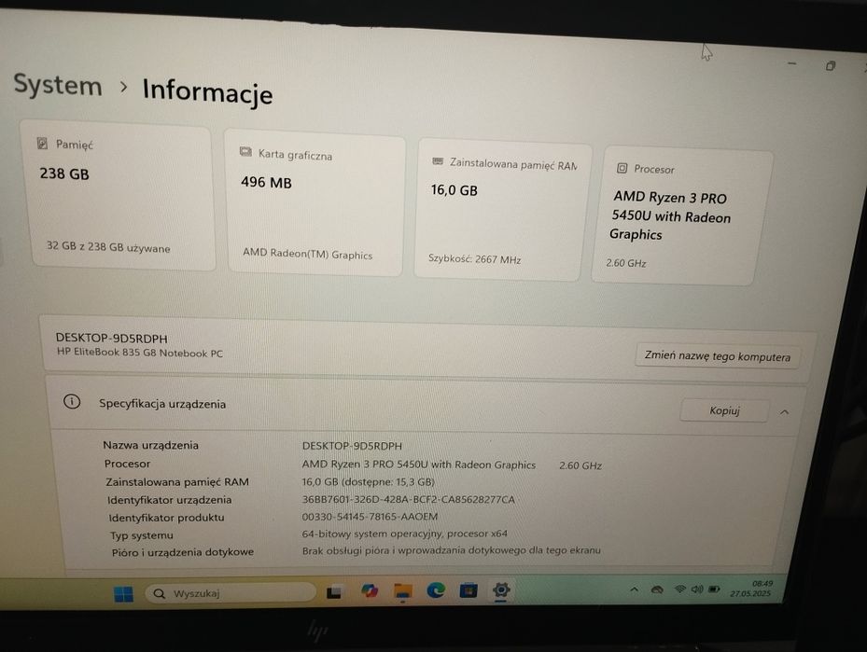Launch Microsoft Edge from the taskbar
This screenshot has width=867, height=652.
coord(436,590)
